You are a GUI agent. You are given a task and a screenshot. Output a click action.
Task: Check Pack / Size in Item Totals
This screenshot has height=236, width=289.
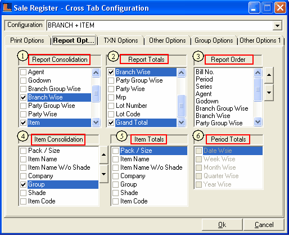(115, 151)
